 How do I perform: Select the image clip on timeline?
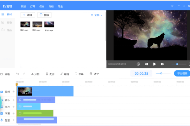pyautogui.click(x=28, y=106)
